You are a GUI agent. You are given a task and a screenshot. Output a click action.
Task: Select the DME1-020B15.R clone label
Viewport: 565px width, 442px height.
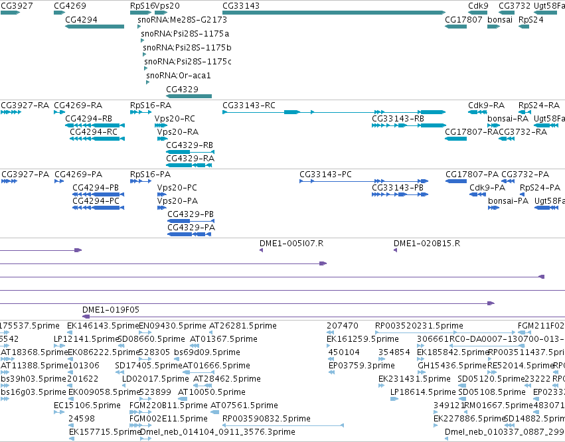(427, 244)
